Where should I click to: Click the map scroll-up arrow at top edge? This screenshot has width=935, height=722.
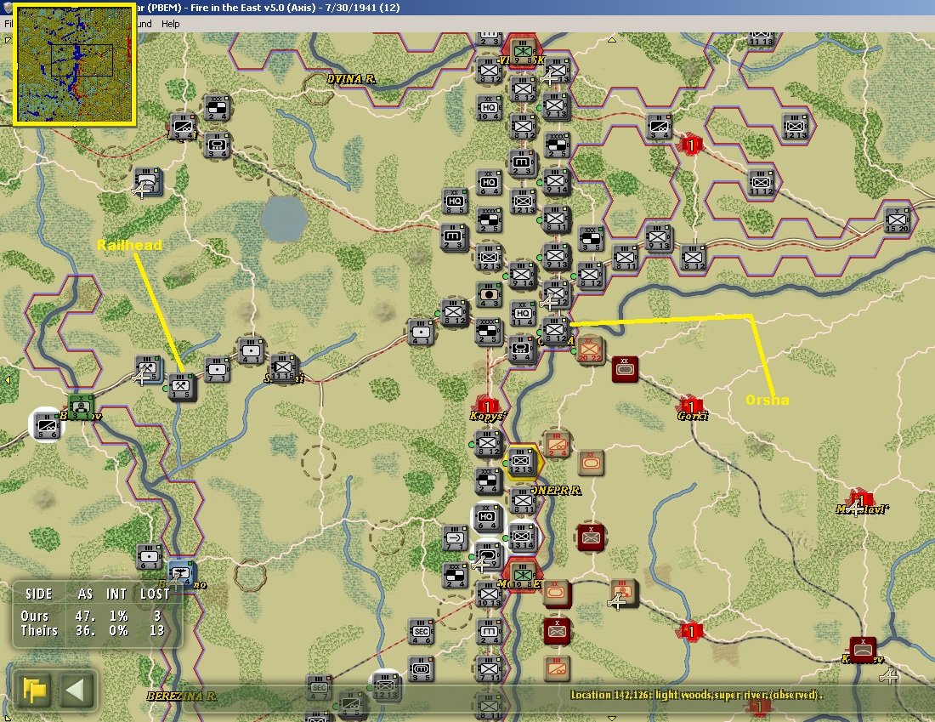(611, 40)
